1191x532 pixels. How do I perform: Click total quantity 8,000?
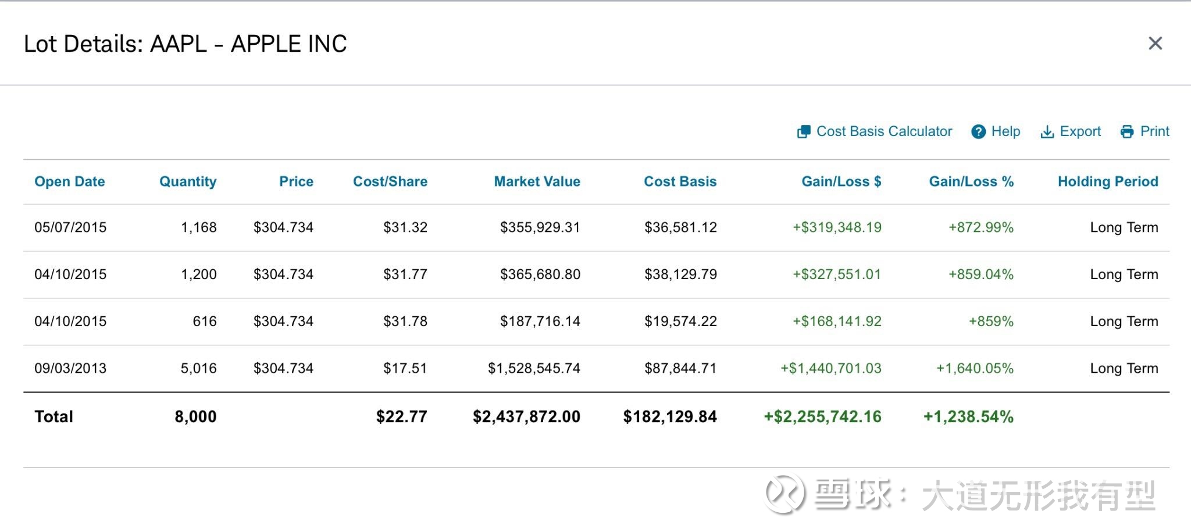click(195, 417)
